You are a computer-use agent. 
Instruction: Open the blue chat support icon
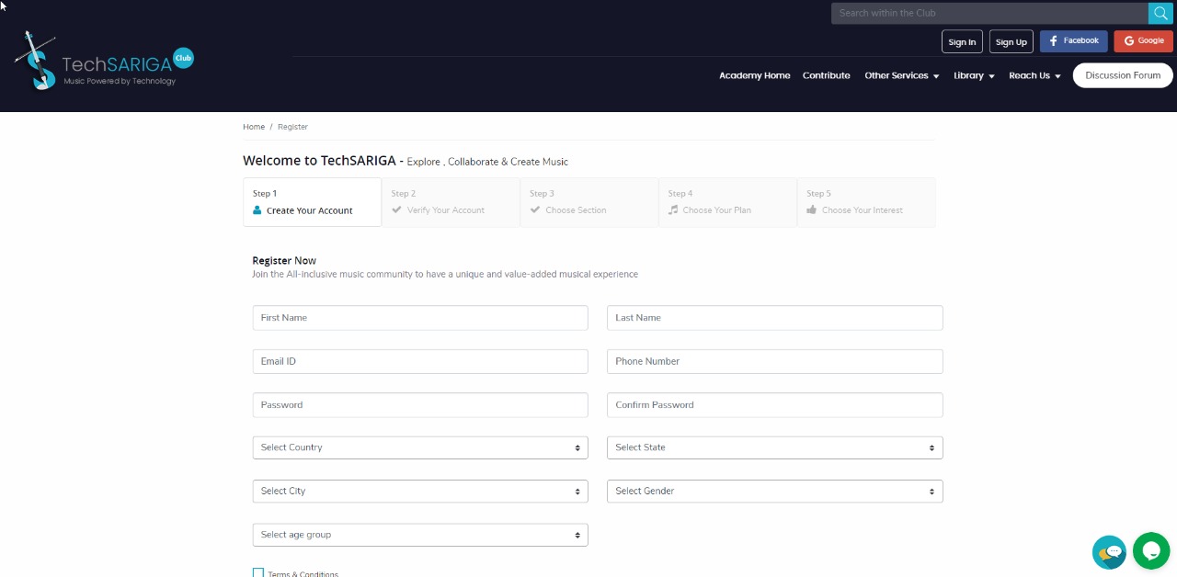1109,552
